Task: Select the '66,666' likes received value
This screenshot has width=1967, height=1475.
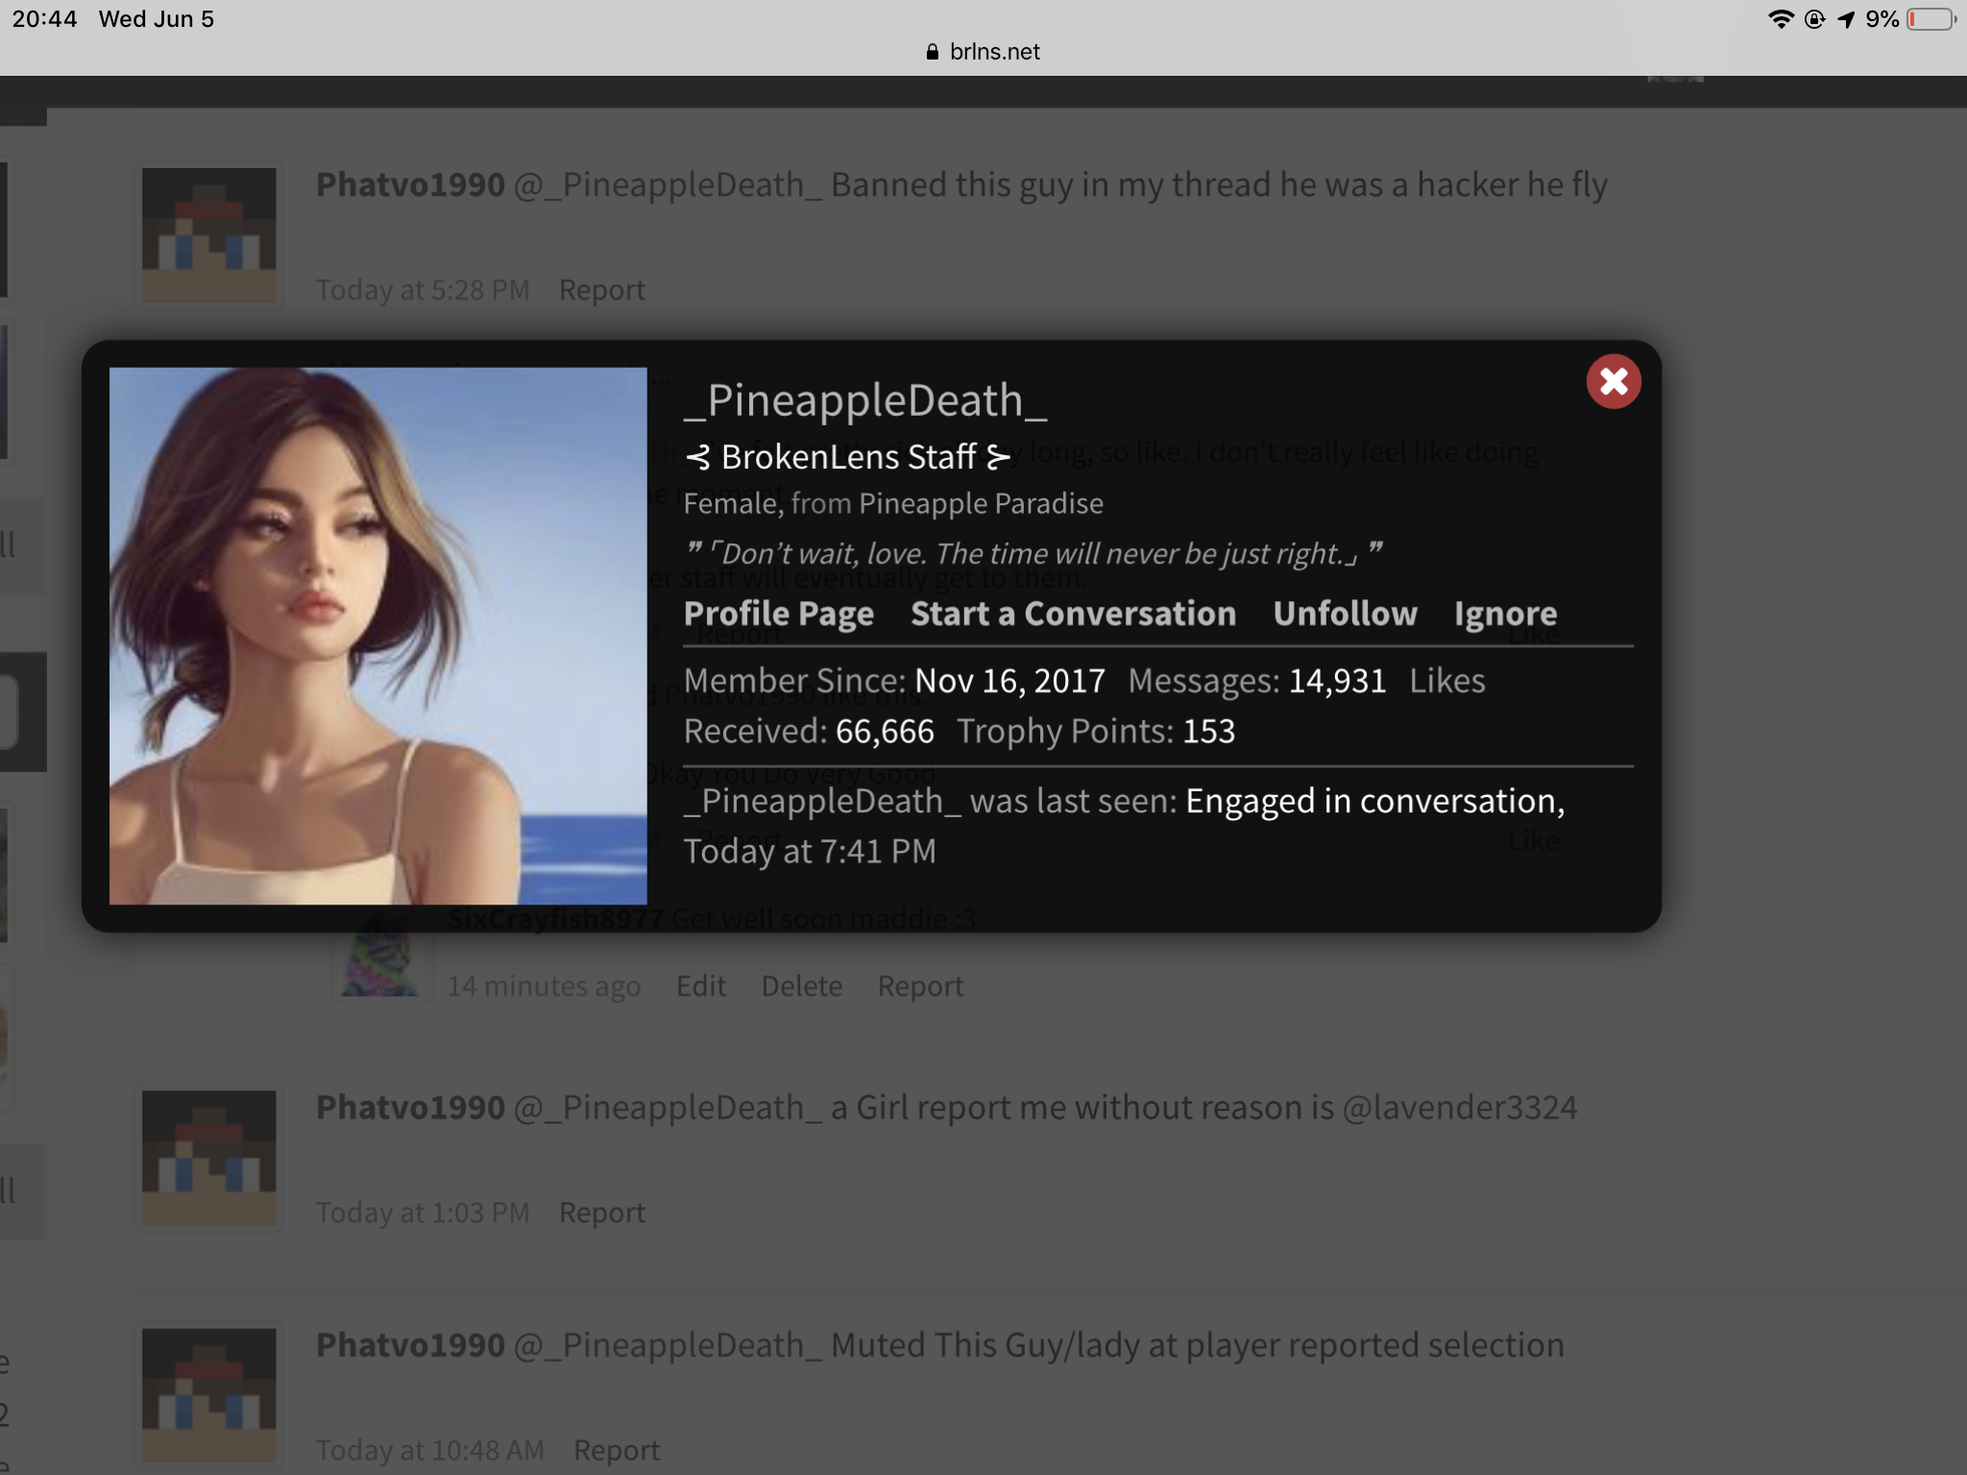Action: click(885, 732)
